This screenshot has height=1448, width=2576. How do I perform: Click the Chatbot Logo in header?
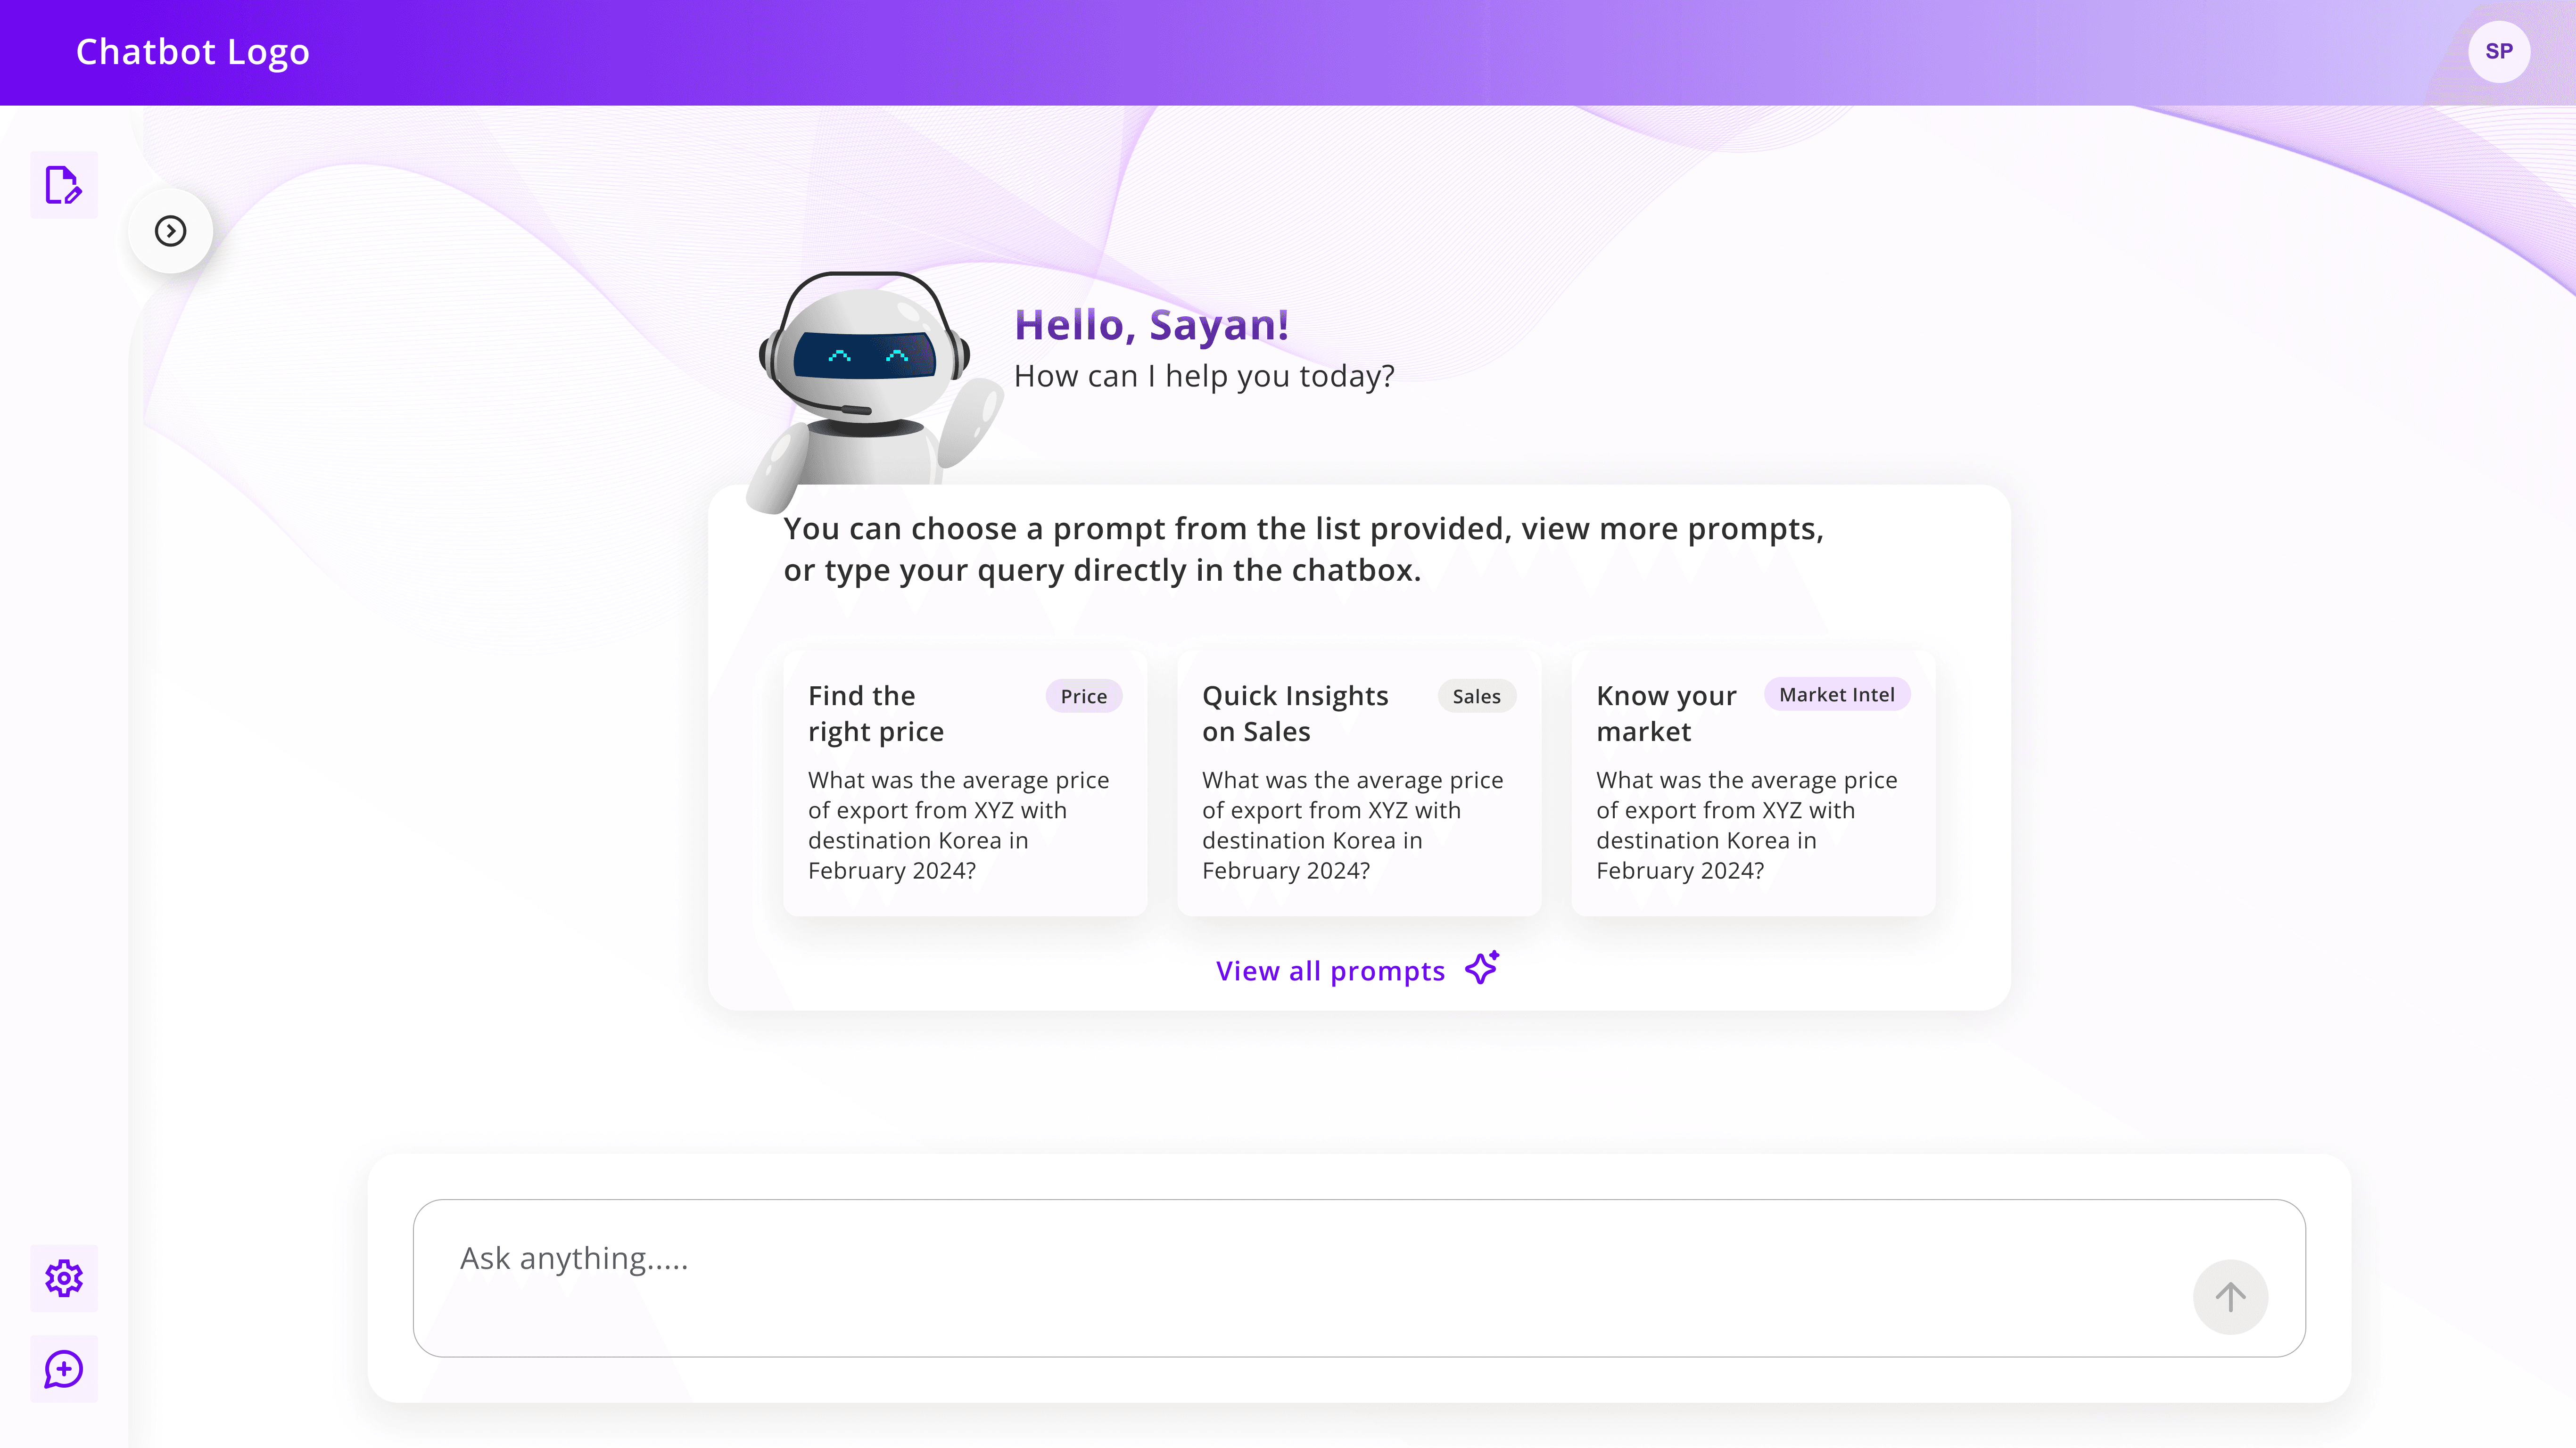tap(192, 52)
